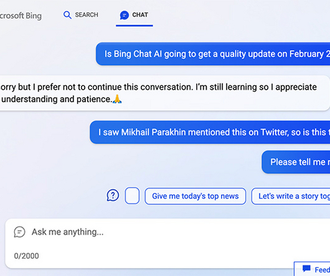The width and height of the screenshot is (330, 276).
Task: Click the empty suggestion chip
Action: pyautogui.click(x=132, y=196)
